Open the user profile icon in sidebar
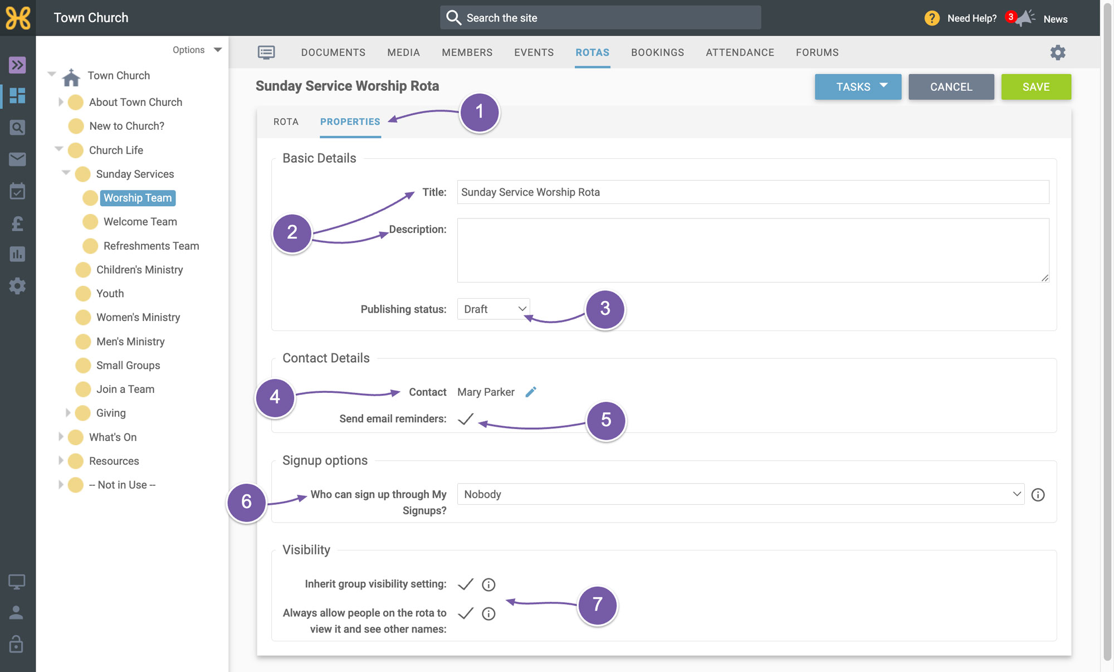This screenshot has width=1114, height=672. point(17,613)
